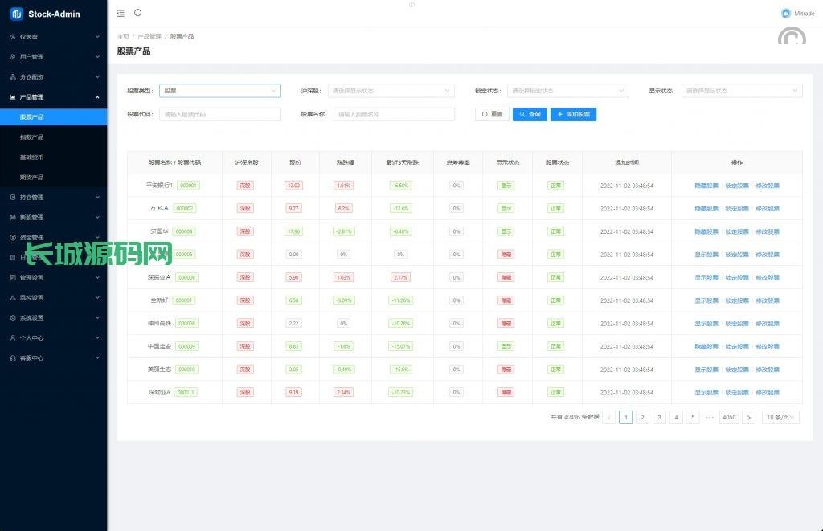The image size is (823, 531).
Task: Click the 股票代码 input field
Action: point(219,115)
